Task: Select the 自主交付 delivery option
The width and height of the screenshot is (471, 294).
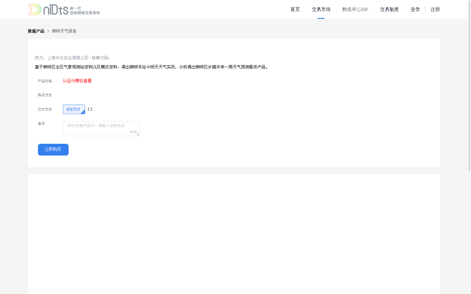Action: point(74,109)
